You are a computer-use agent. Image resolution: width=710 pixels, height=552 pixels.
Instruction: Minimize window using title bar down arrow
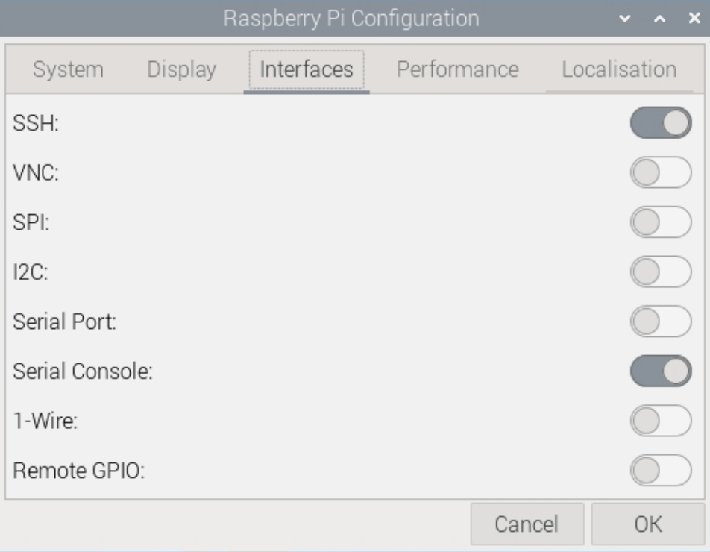(625, 19)
